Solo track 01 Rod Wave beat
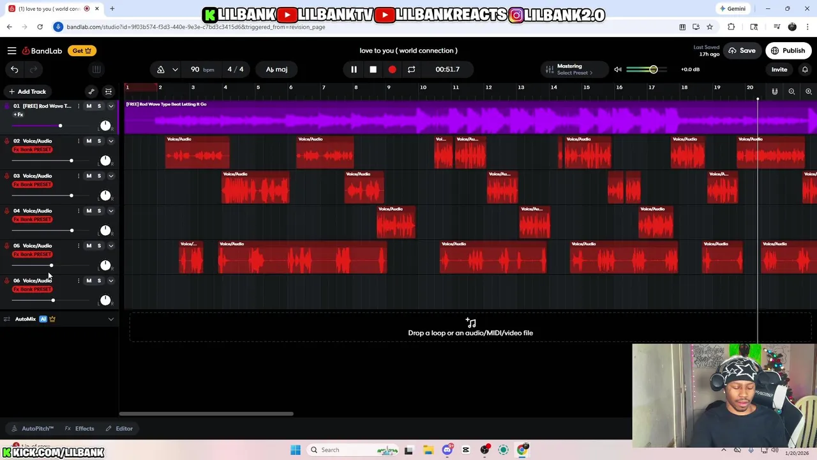Viewport: 817px width, 460px height. (x=99, y=106)
